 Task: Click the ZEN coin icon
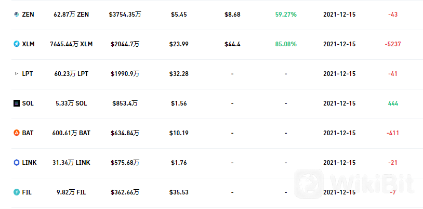coord(17,15)
